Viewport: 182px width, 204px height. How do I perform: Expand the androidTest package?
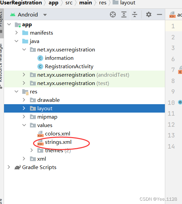(24, 75)
